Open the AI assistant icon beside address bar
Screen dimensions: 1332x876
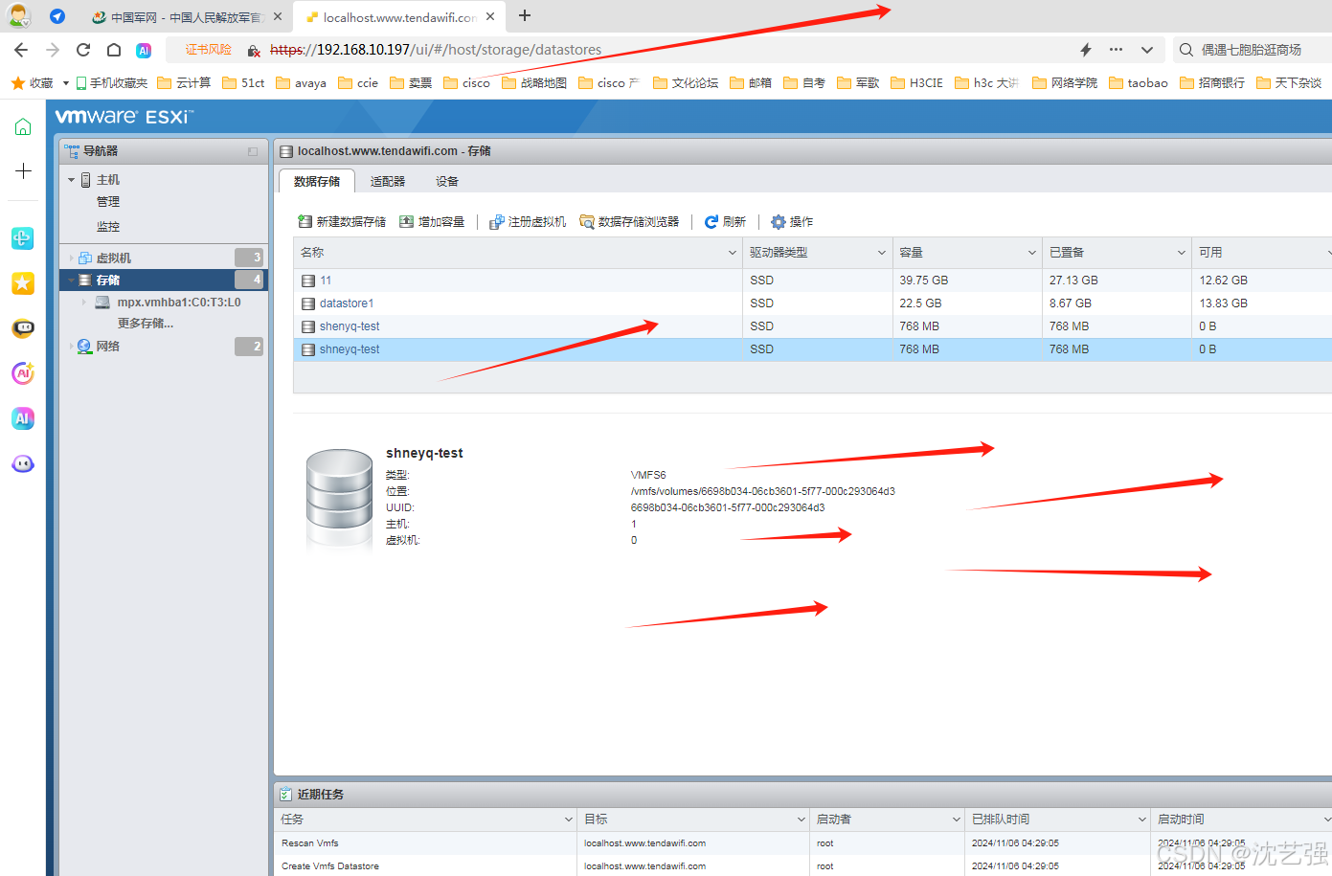coord(144,50)
